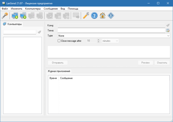The width and height of the screenshot is (173, 122).
Task: Click into the Кому recipient field
Action: [111, 25]
